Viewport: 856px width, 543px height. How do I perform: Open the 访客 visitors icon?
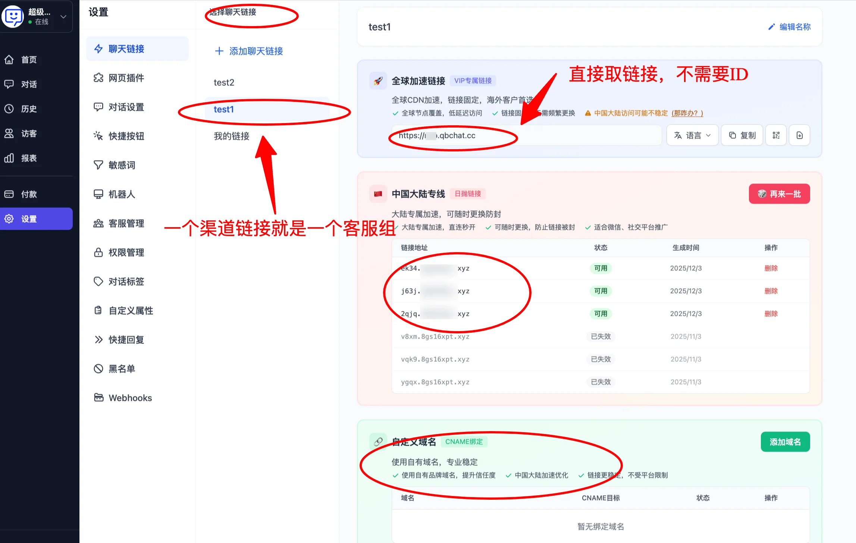(x=9, y=133)
